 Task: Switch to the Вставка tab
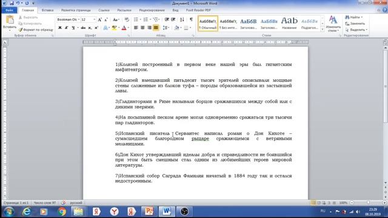47,10
